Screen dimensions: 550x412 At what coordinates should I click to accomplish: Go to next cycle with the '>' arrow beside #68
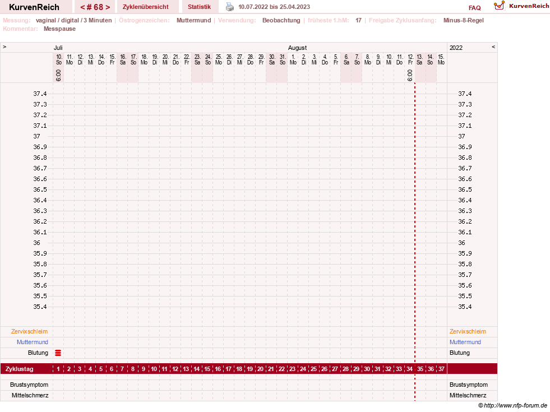(108, 7)
